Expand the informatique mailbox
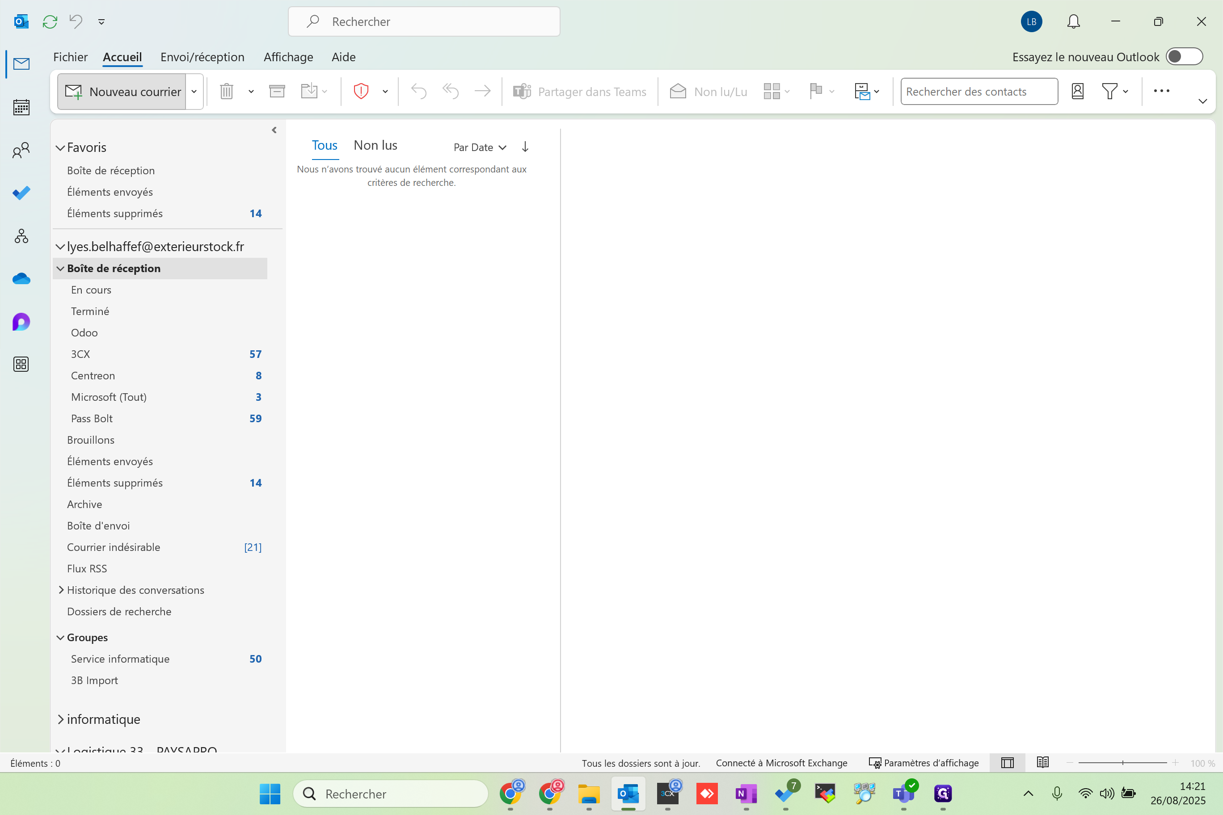Image resolution: width=1223 pixels, height=815 pixels. click(x=61, y=719)
